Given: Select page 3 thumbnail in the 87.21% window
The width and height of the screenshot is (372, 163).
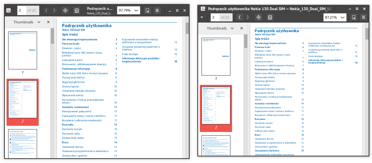Looking at the screenshot, I should pos(216,146).
